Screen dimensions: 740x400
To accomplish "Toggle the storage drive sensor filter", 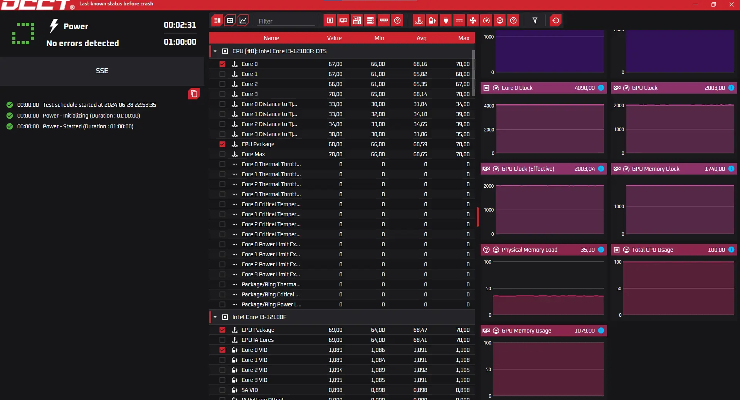I will coord(370,20).
